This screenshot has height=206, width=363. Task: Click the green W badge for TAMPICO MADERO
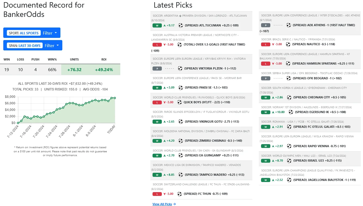click(157, 175)
